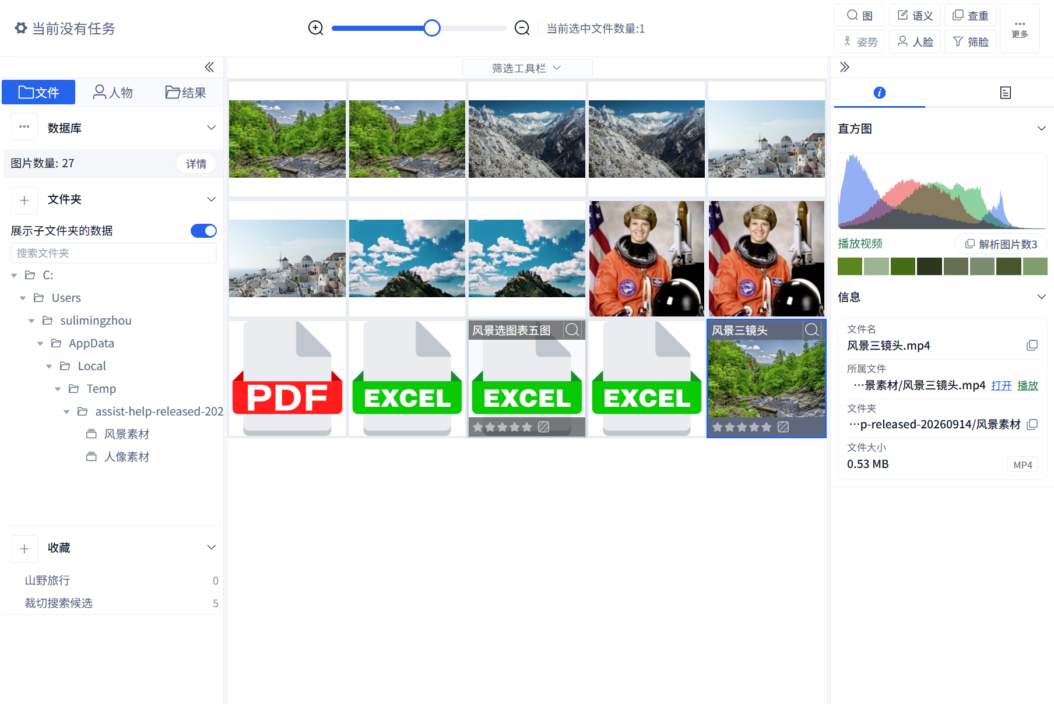Open the 山野旅行 collection
Image resolution: width=1054 pixels, height=704 pixels.
coord(47,580)
